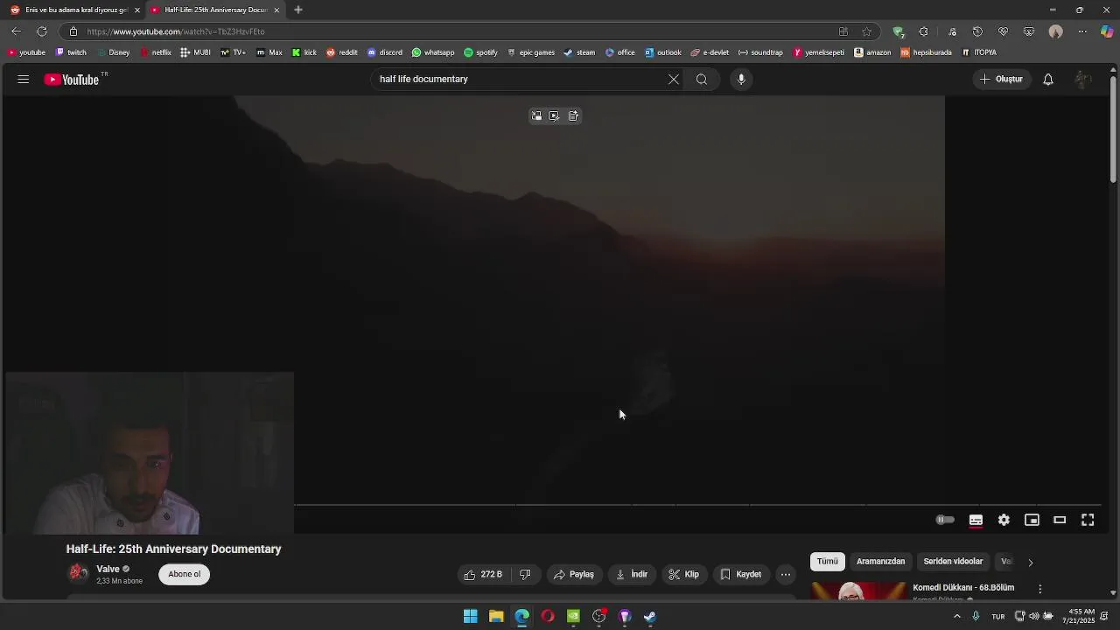
Task: Start voice search with the microphone
Action: pyautogui.click(x=741, y=80)
